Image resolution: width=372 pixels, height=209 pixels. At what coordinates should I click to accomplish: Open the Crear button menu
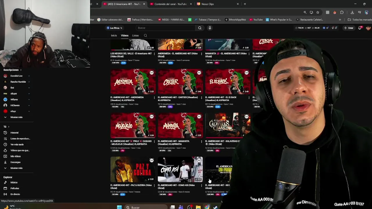349,28
